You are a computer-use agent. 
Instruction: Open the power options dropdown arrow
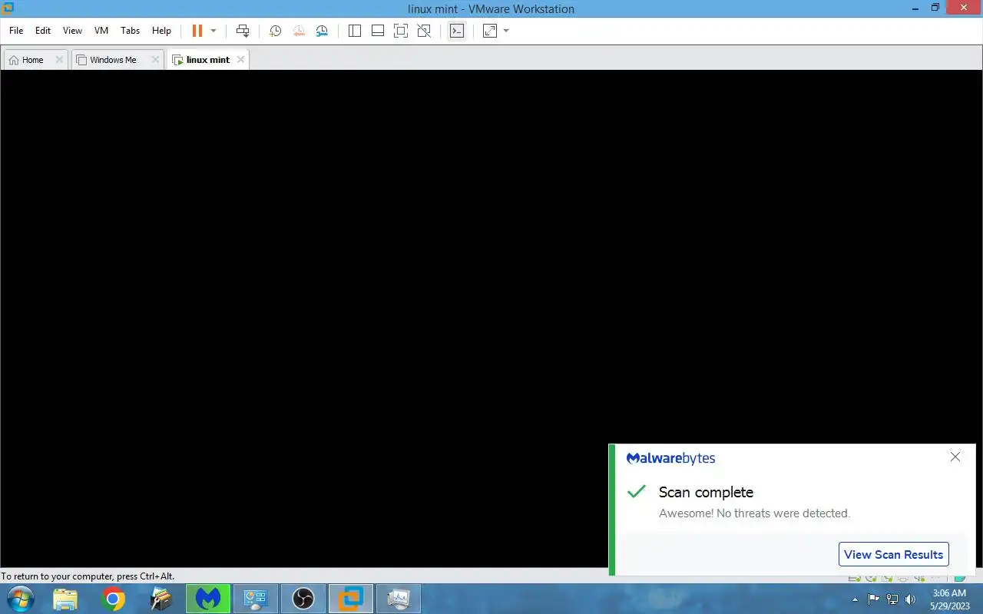(x=213, y=31)
